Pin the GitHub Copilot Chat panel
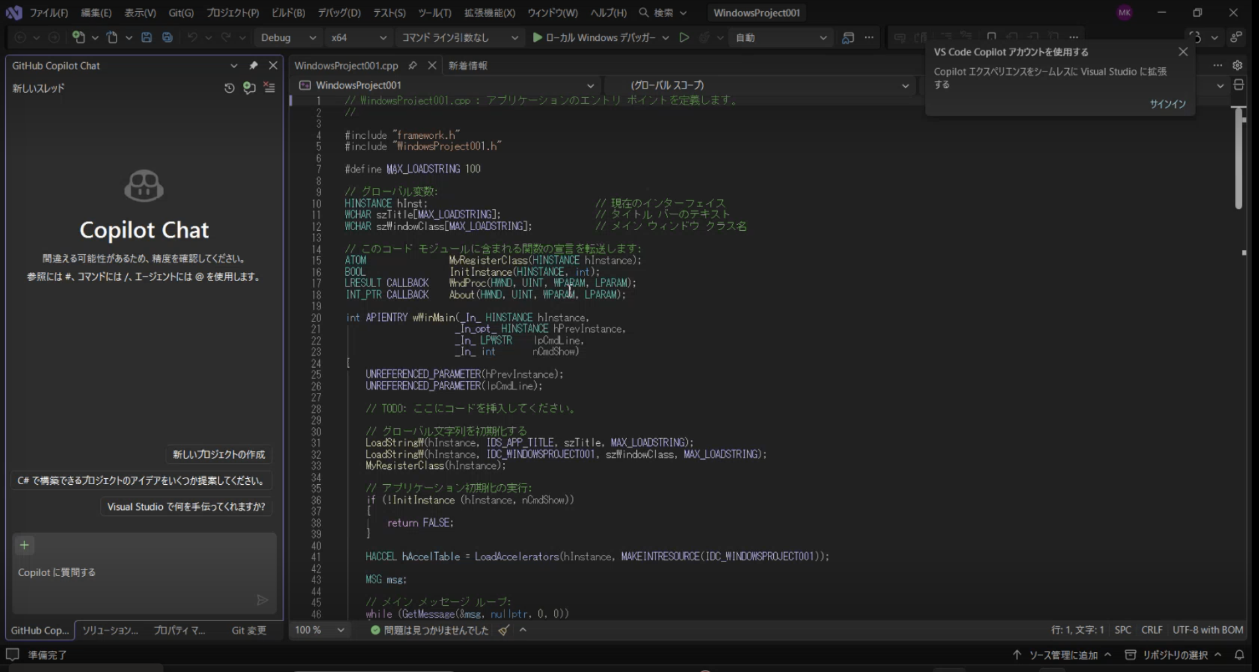1259x672 pixels. 253,65
